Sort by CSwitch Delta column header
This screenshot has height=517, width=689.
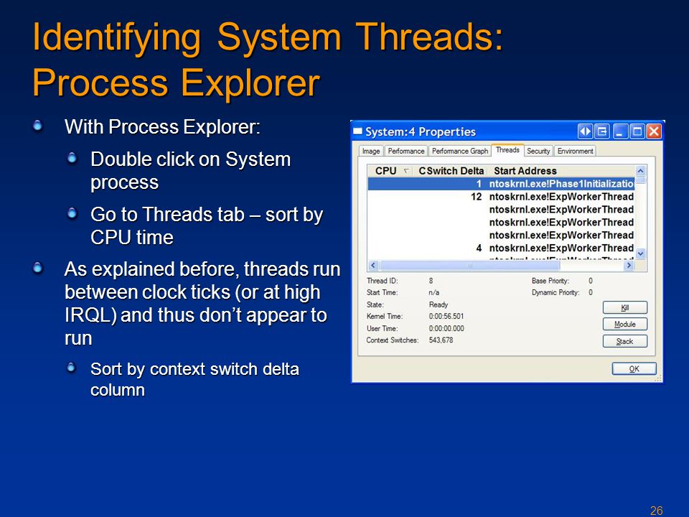(x=451, y=171)
